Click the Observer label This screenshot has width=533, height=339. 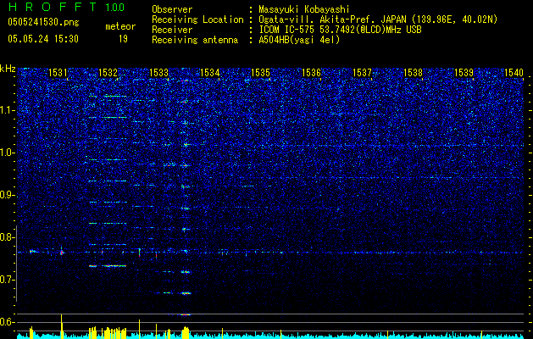(x=172, y=9)
